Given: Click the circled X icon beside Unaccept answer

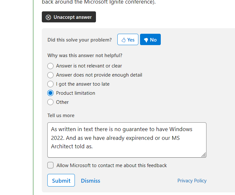Looking at the screenshot, I should tap(48, 17).
